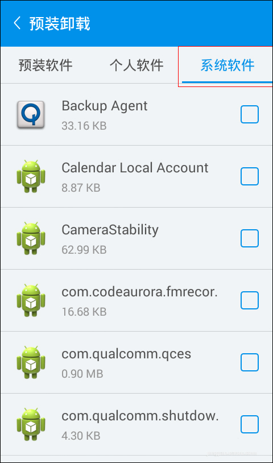This screenshot has height=463, width=273.
Task: Mark the com.qualcomm.shutdow. checkbox
Action: [x=250, y=424]
